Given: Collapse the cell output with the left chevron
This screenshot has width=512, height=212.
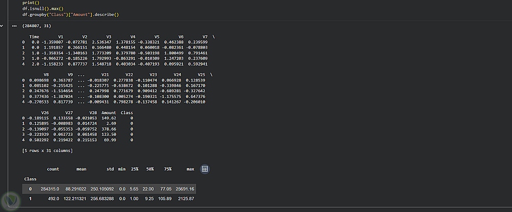Looking at the screenshot, I should (2, 26).
